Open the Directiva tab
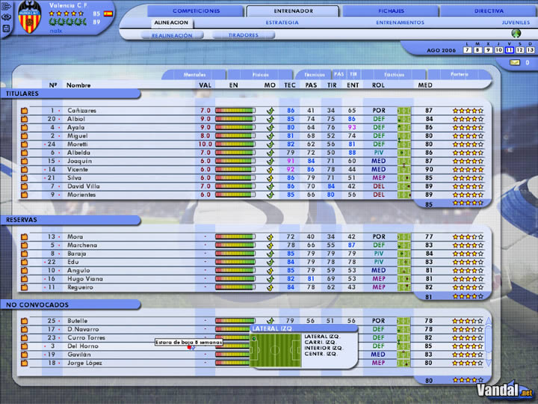 tap(489, 11)
